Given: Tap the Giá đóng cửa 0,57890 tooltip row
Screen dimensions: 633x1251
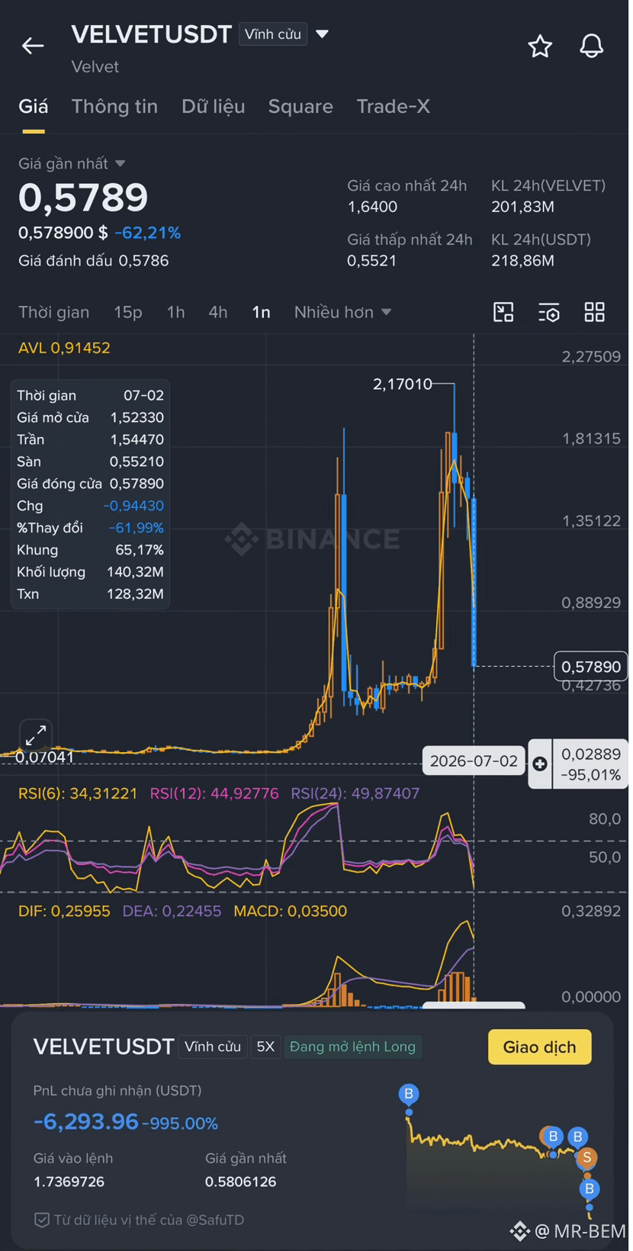Looking at the screenshot, I should (x=90, y=484).
